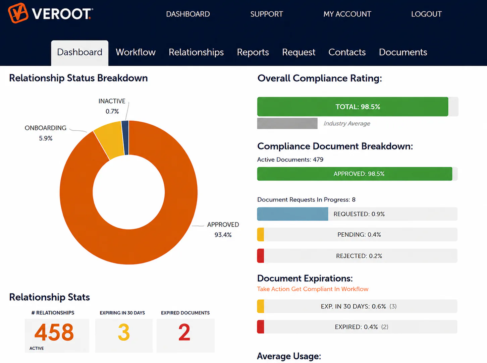Click the INACTIVE 0.7% chart label

(x=112, y=106)
